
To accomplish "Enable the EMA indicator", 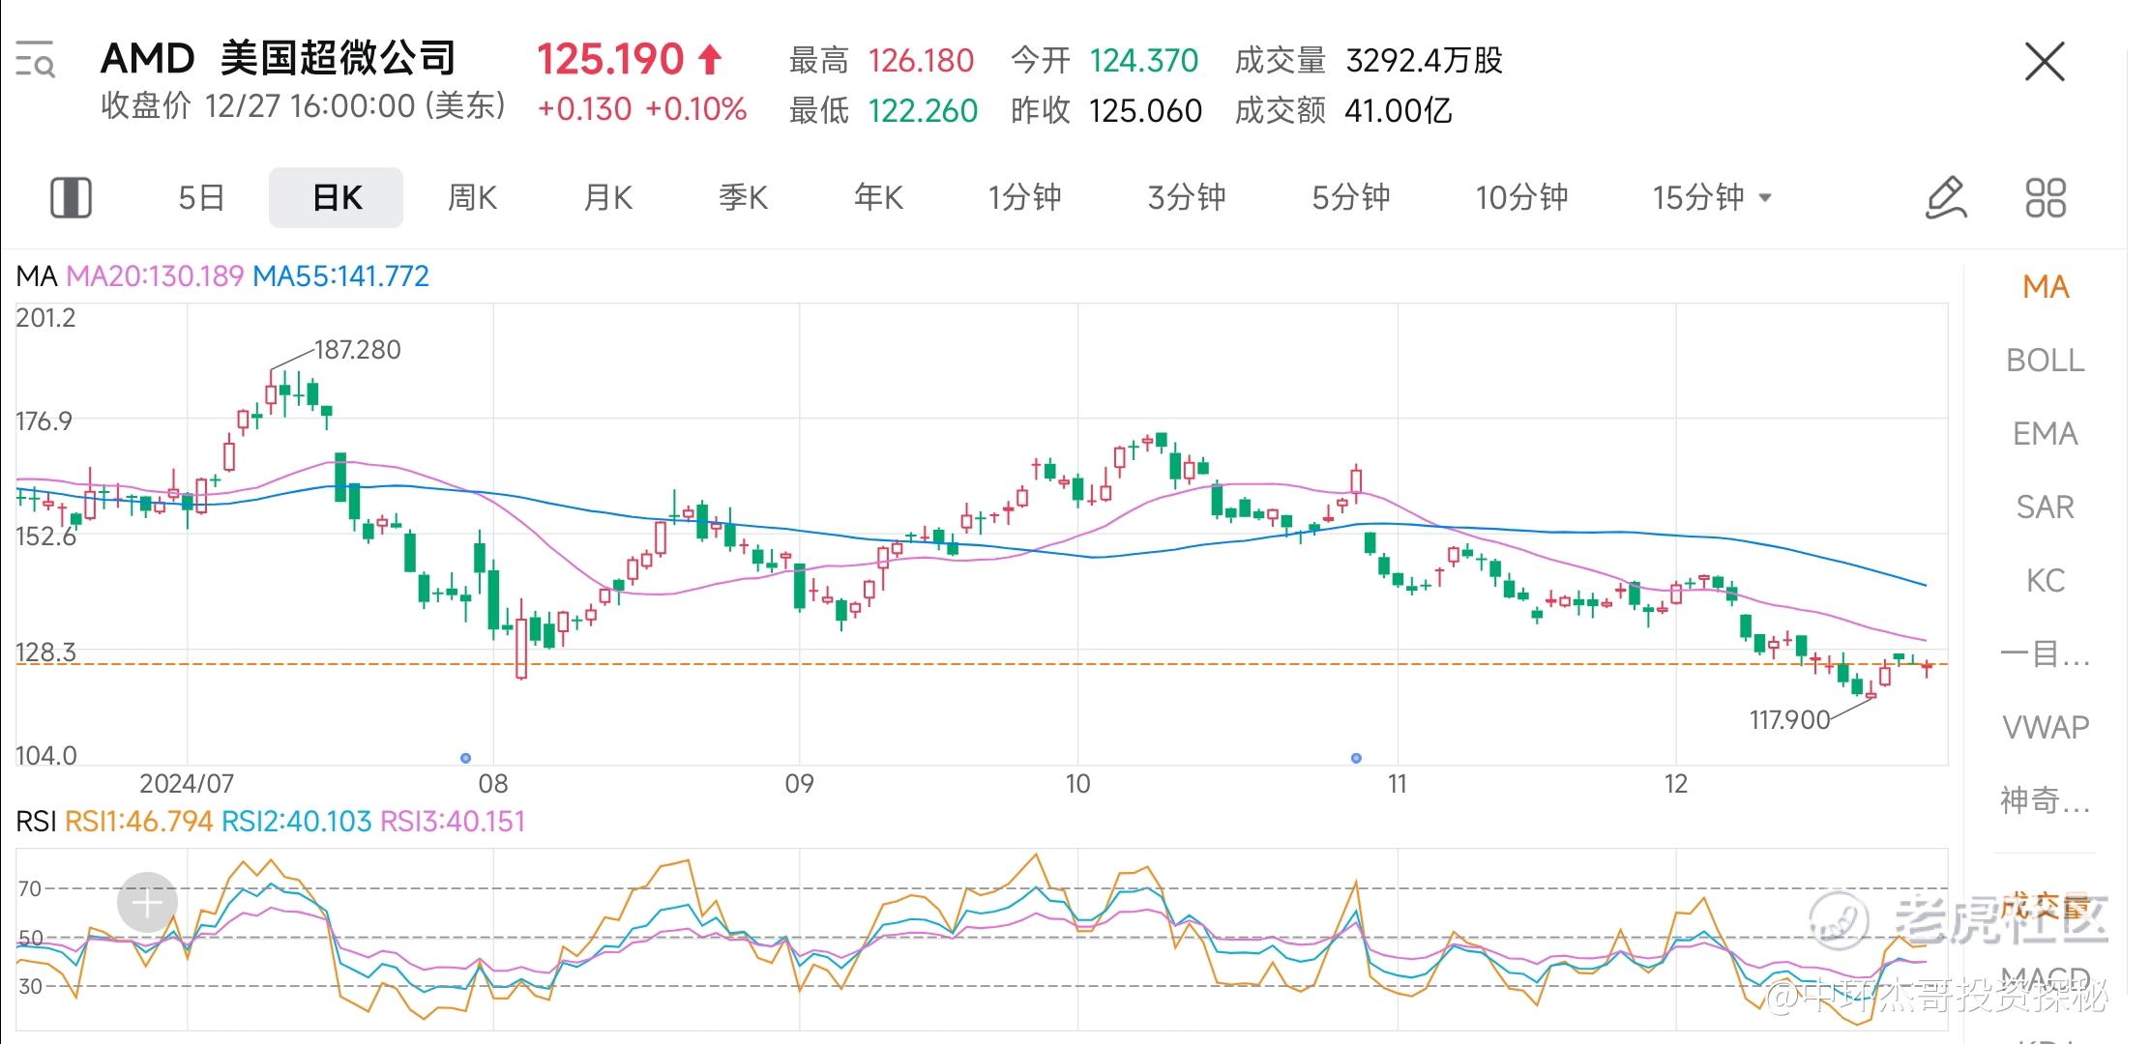I will (x=2046, y=434).
